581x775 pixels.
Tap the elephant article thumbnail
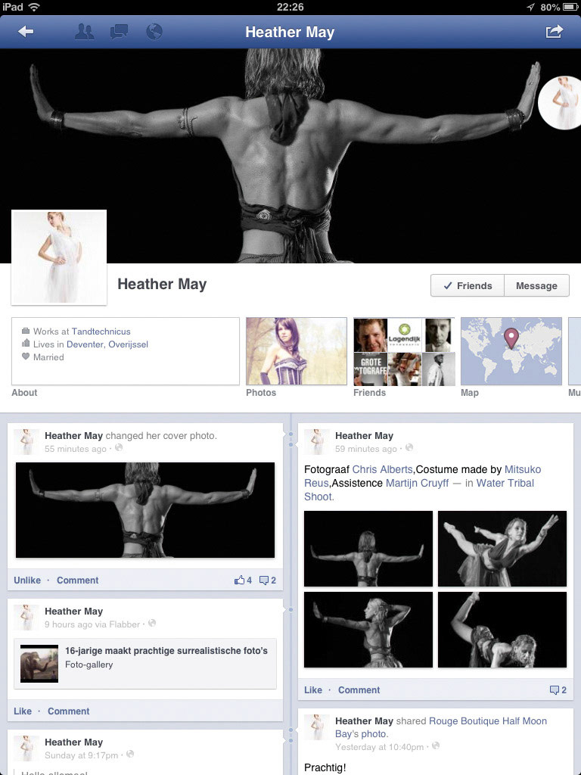click(x=39, y=664)
